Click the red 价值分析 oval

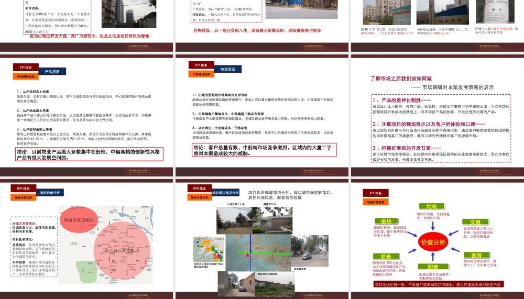tap(433, 242)
